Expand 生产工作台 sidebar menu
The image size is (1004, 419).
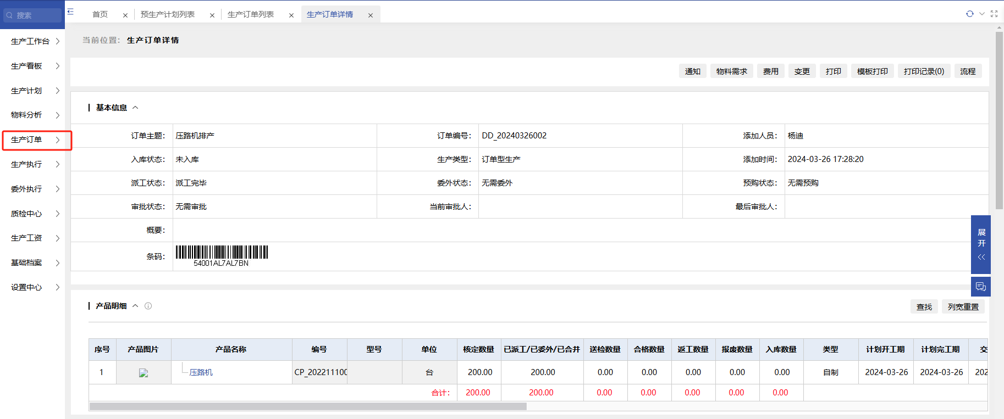[x=32, y=41]
